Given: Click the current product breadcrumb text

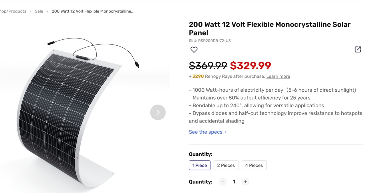Looking at the screenshot, I should (x=92, y=11).
